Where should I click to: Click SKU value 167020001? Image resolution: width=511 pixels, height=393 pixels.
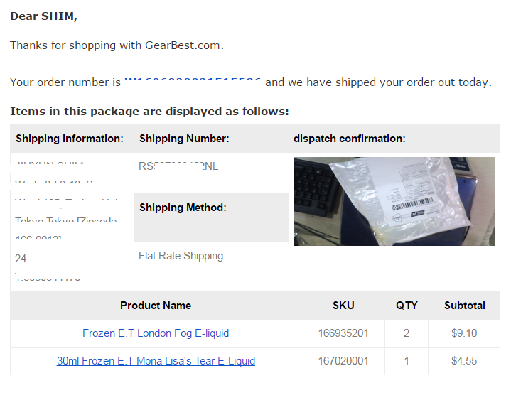click(343, 361)
